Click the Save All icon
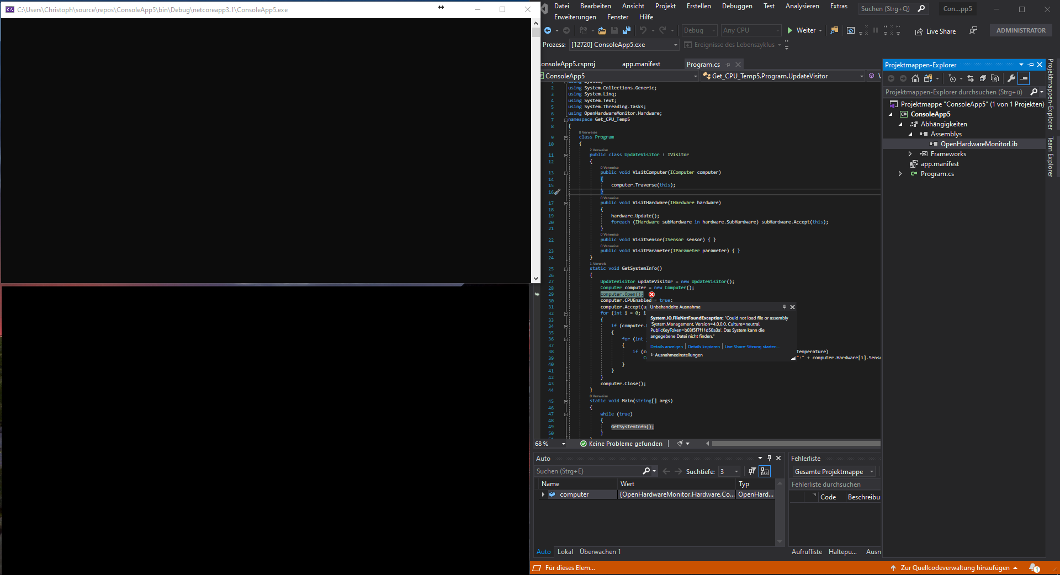 click(x=627, y=30)
